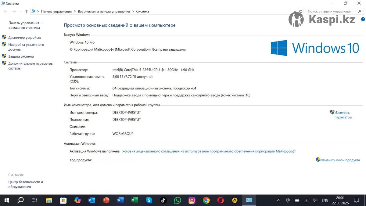
Task: Open Панель управления — домашняя страница link
Action: 26,25
